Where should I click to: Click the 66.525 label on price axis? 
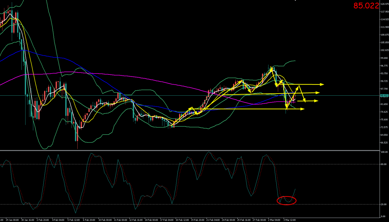tap(385, 143)
